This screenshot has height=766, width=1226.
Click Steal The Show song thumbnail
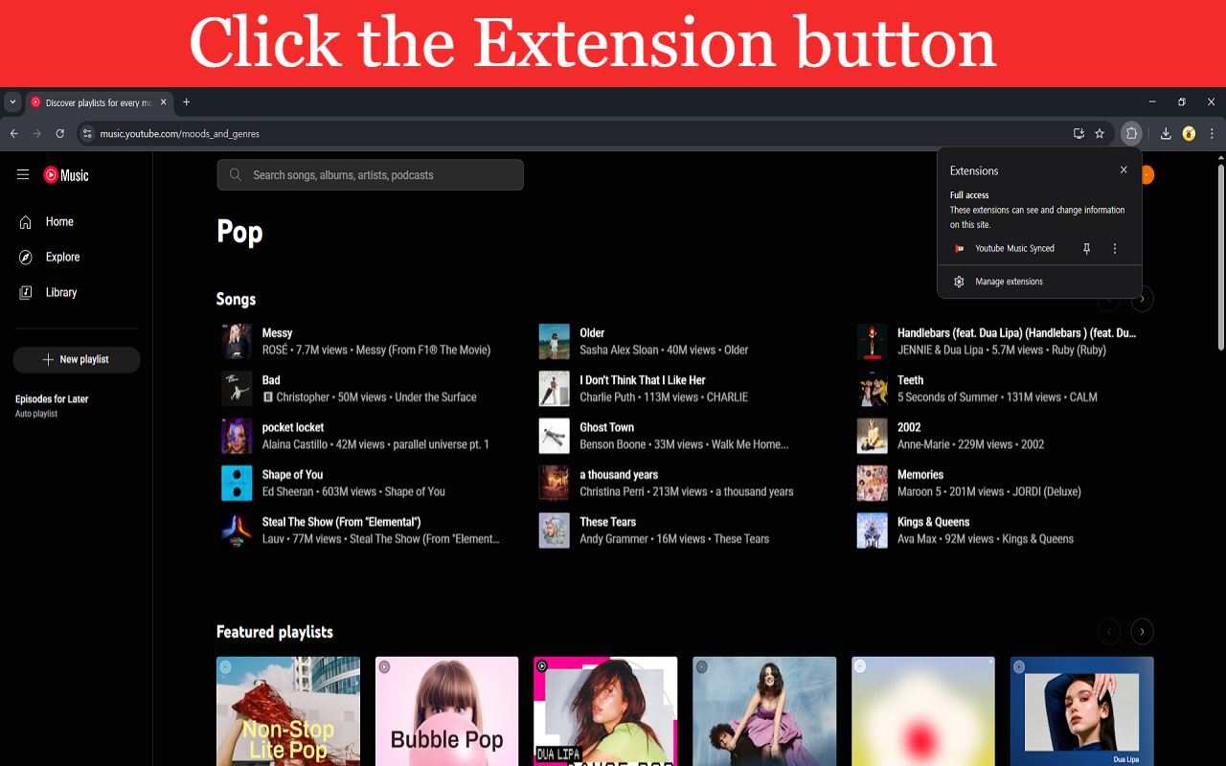click(237, 530)
